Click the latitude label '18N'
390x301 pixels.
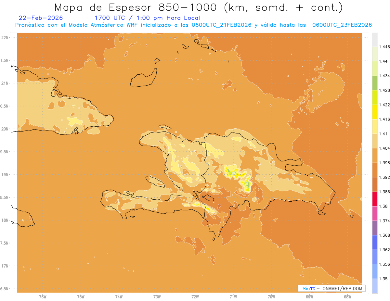tap(5, 220)
